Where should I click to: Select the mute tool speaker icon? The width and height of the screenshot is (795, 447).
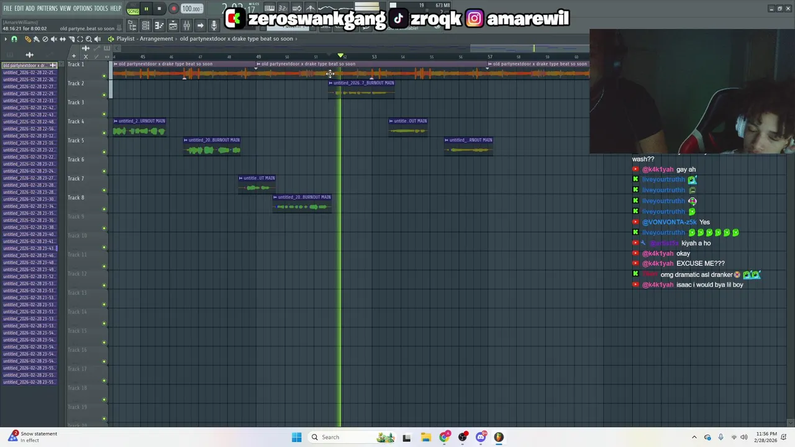point(54,39)
